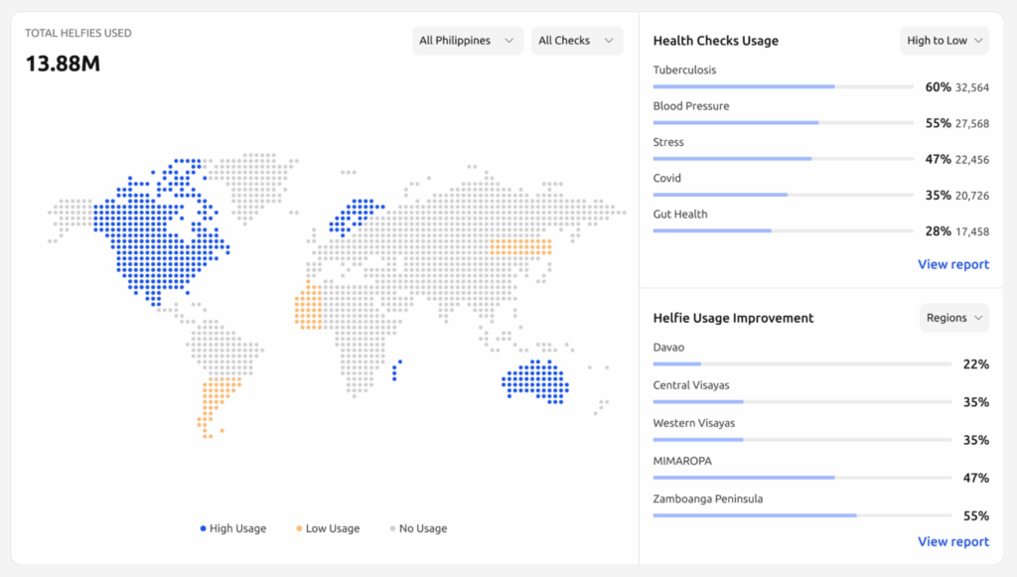Click the 13.88M total helfies figure
This screenshot has width=1017, height=577.
coord(63,65)
